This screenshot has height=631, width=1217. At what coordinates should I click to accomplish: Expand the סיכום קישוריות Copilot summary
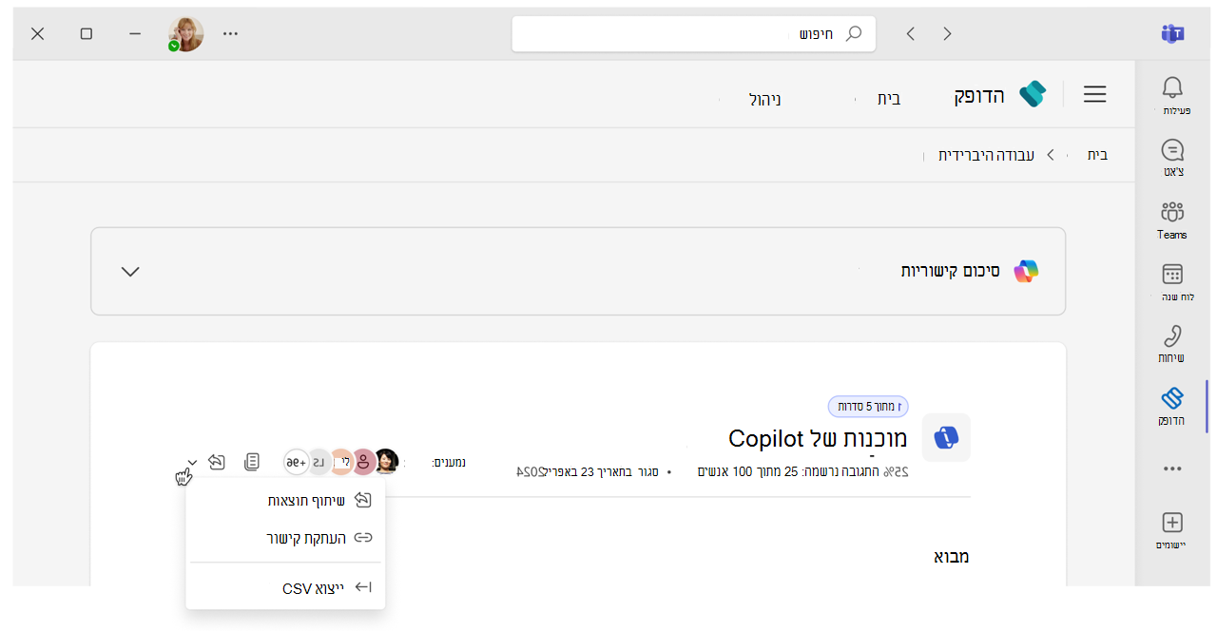click(x=130, y=271)
